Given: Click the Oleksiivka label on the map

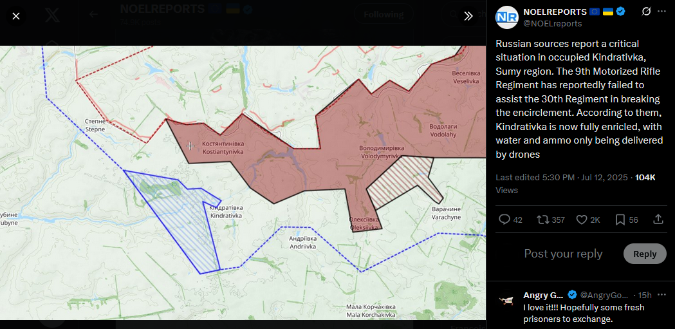Looking at the screenshot, I should (364, 223).
